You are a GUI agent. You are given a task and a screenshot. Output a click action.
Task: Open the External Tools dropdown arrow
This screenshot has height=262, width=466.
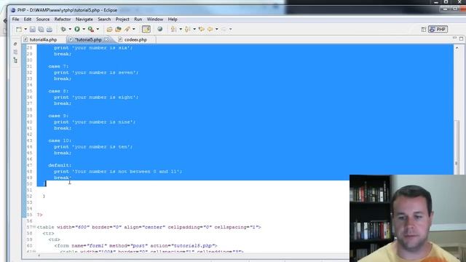tap(98, 29)
